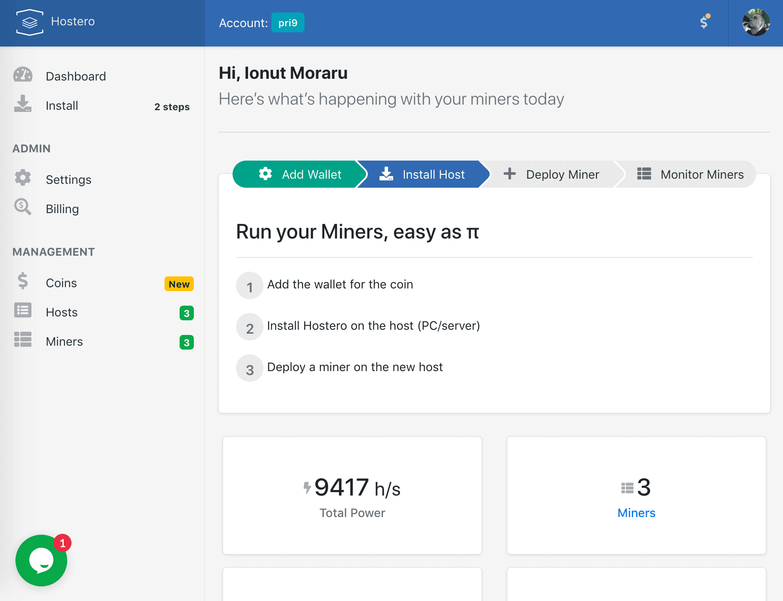Open the user profile avatar
Viewport: 783px width, 601px height.
click(756, 22)
